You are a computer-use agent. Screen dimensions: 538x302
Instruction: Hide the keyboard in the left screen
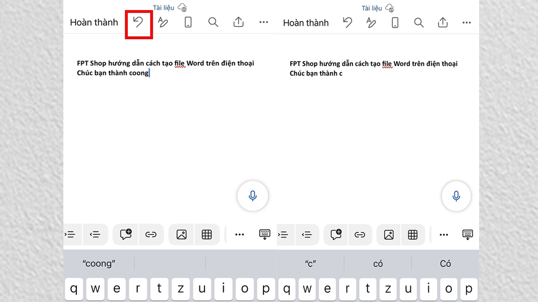(265, 234)
